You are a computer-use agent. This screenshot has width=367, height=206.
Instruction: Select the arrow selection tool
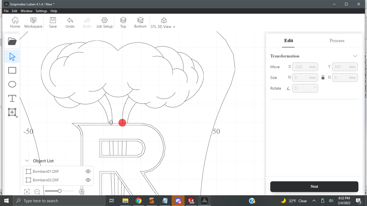(x=12, y=57)
